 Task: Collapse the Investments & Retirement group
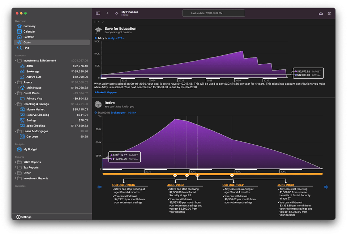(x=16, y=61)
